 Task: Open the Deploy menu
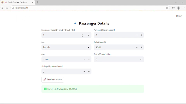[x=179, y=16]
